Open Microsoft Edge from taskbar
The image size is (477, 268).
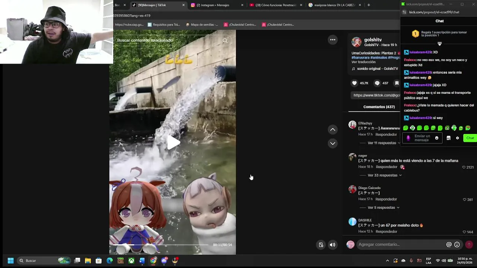pos(110,261)
